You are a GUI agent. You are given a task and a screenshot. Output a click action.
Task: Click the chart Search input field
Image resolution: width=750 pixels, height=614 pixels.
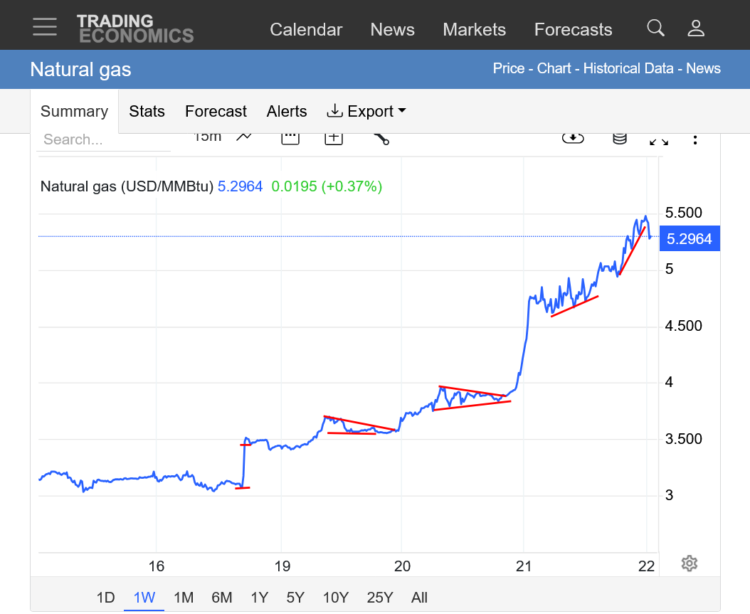(103, 139)
